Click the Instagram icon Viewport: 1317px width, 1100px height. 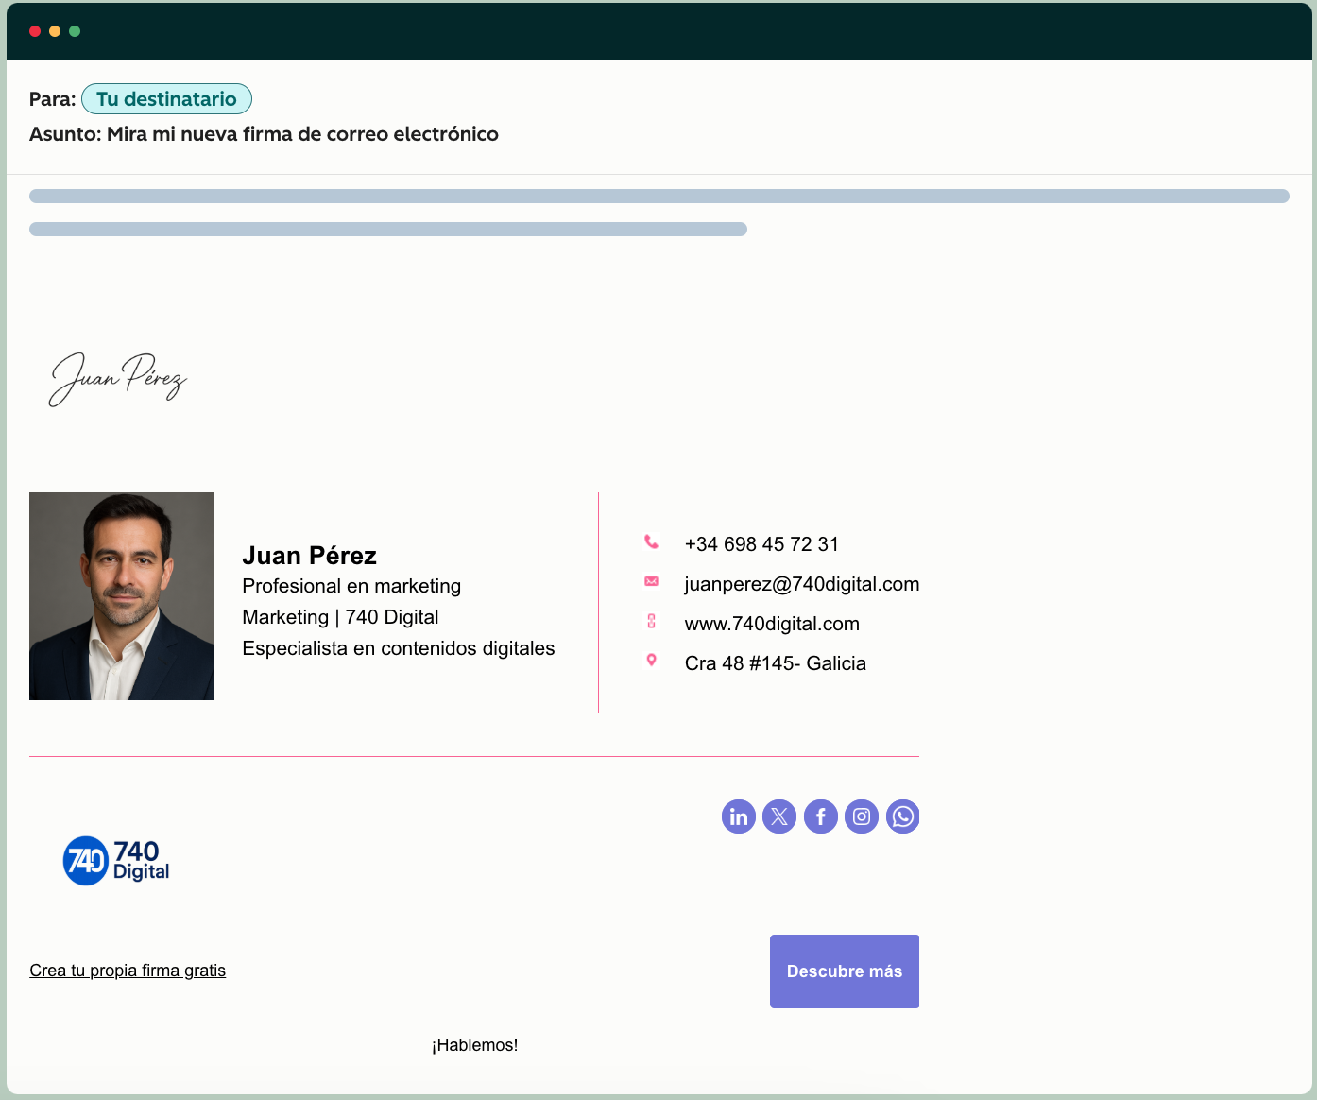pos(862,816)
